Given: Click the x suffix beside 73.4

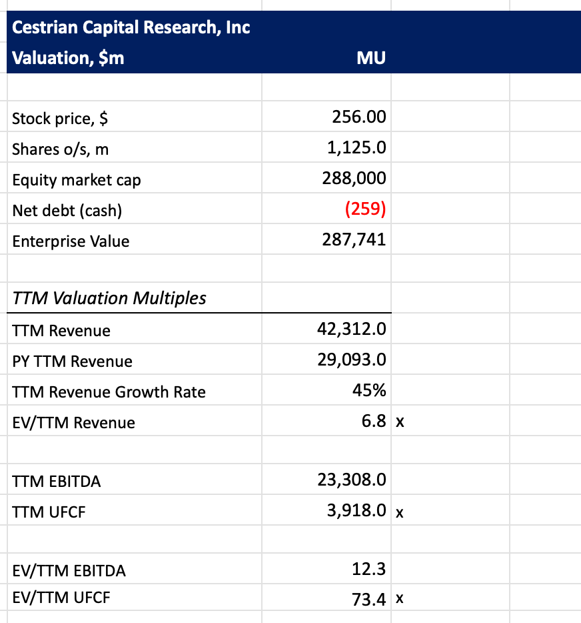Looking at the screenshot, I should (x=399, y=598).
